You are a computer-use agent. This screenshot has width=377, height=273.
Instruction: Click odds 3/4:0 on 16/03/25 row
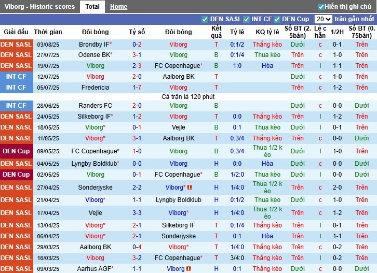point(237,258)
